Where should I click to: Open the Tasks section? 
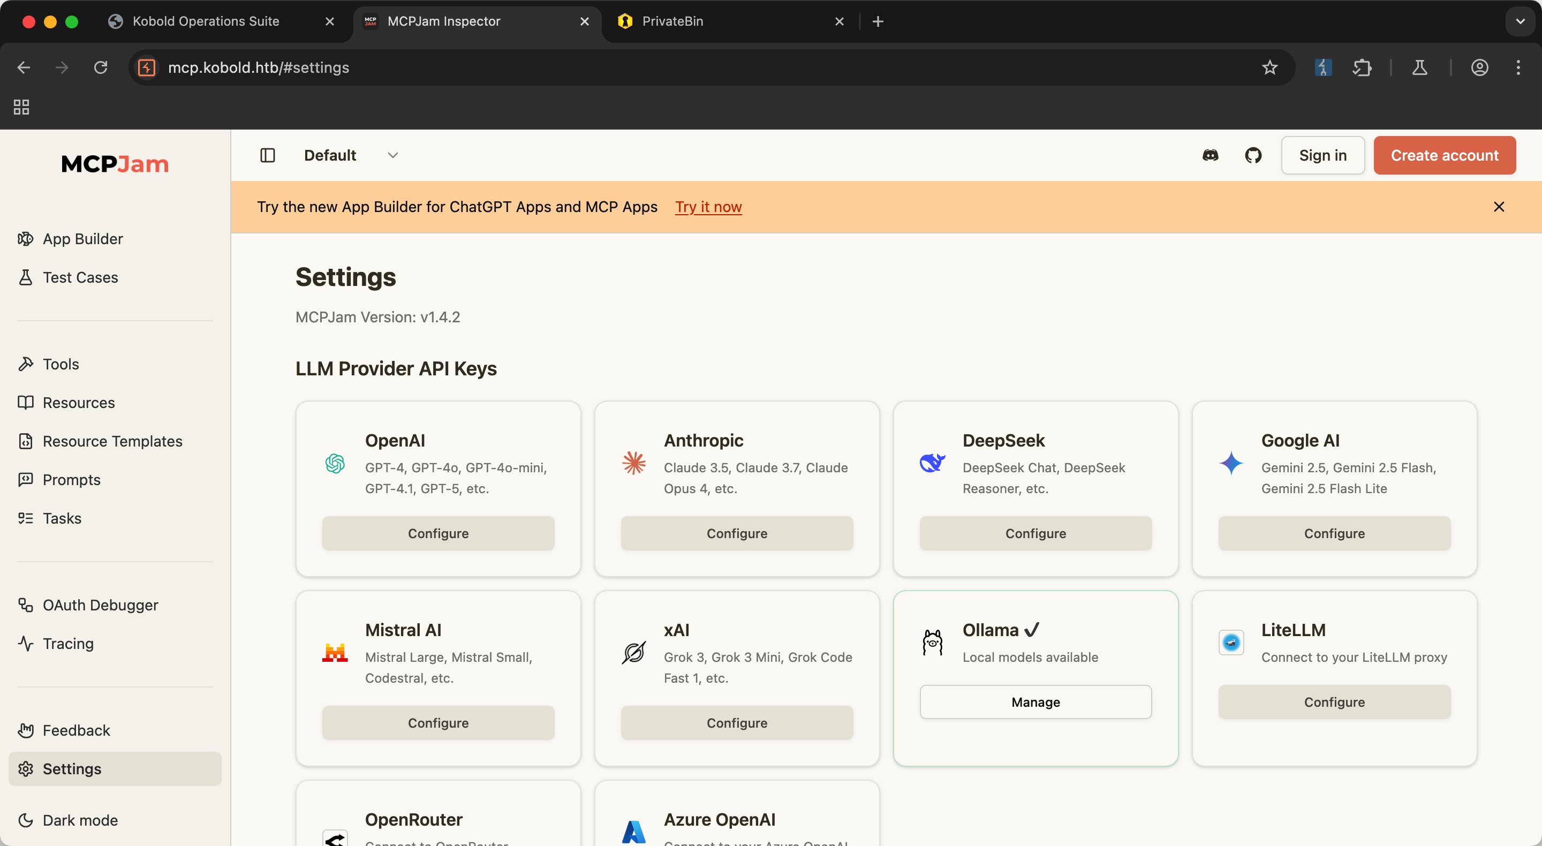coord(115,518)
